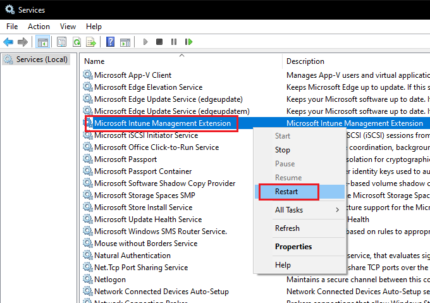Select Mouse without Borders Service row
The height and width of the screenshot is (303, 430).
(x=146, y=244)
